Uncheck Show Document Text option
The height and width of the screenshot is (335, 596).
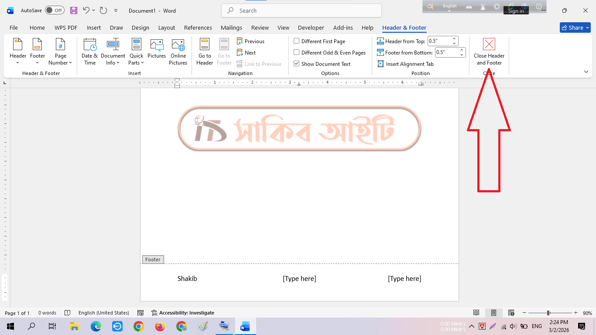click(x=297, y=64)
